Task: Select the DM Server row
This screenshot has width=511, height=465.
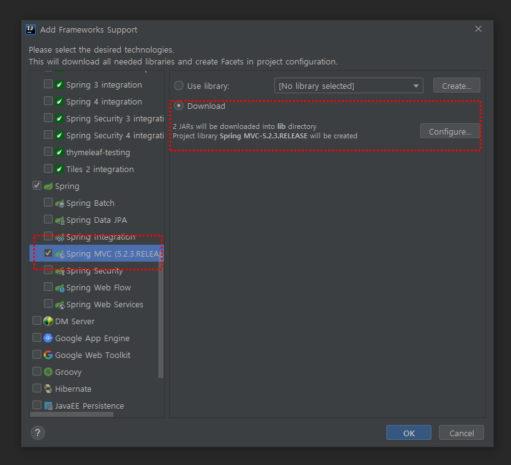Action: point(96,322)
